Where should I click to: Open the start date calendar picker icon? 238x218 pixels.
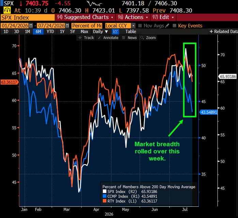(x=31, y=26)
